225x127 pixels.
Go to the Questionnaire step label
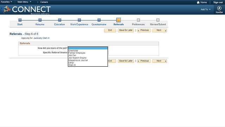[x=99, y=24]
